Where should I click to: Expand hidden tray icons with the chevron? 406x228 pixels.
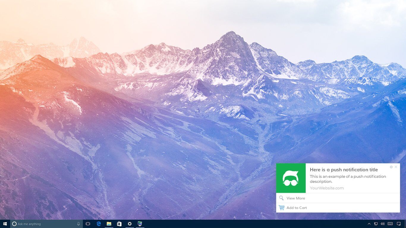tap(369, 224)
